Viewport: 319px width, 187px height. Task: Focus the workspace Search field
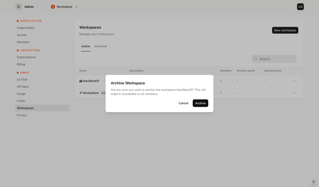point(277,59)
